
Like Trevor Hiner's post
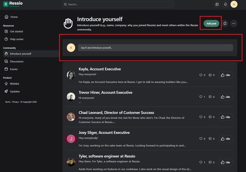(x=225, y=97)
